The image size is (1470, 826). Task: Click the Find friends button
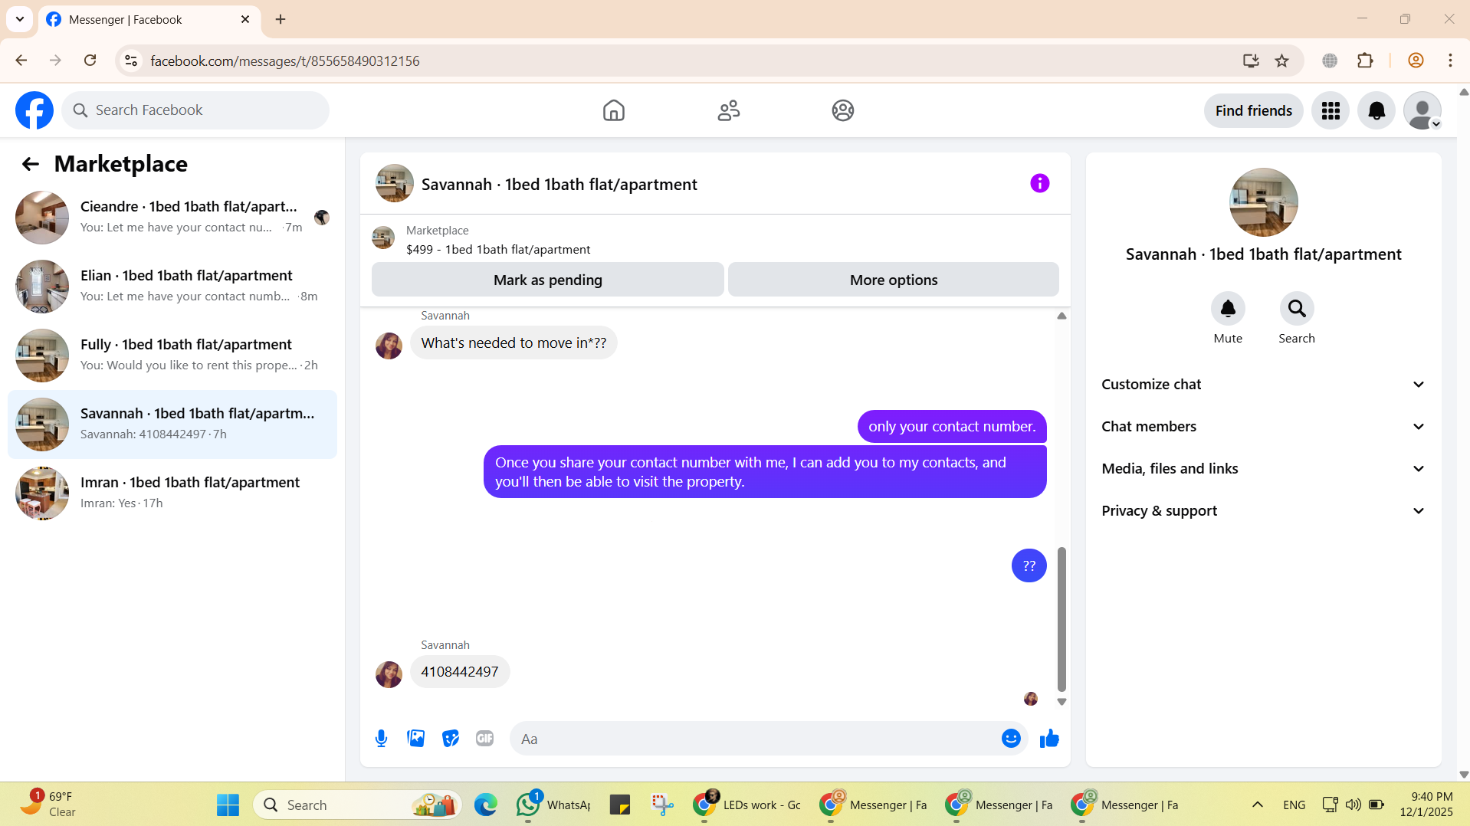coord(1253,111)
